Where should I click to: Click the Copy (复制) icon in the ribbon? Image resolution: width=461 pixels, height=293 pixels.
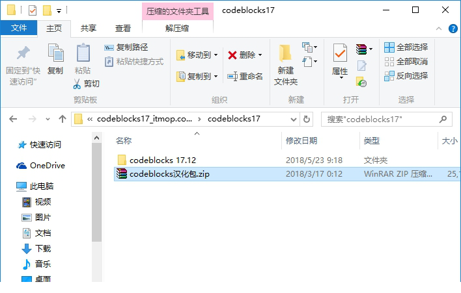tap(55, 53)
